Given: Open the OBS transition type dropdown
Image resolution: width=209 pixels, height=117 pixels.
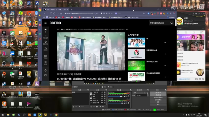Looking at the screenshot, I should [139, 93].
